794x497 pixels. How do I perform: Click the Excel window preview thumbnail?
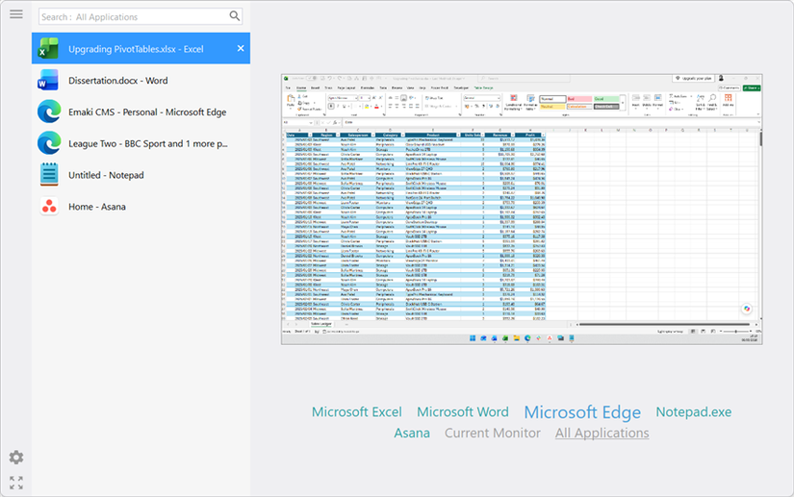tap(522, 210)
